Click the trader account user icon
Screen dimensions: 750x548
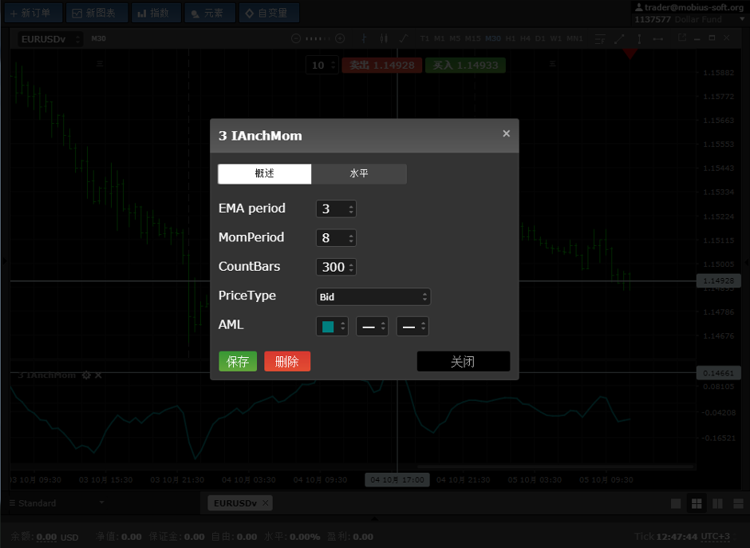(638, 7)
